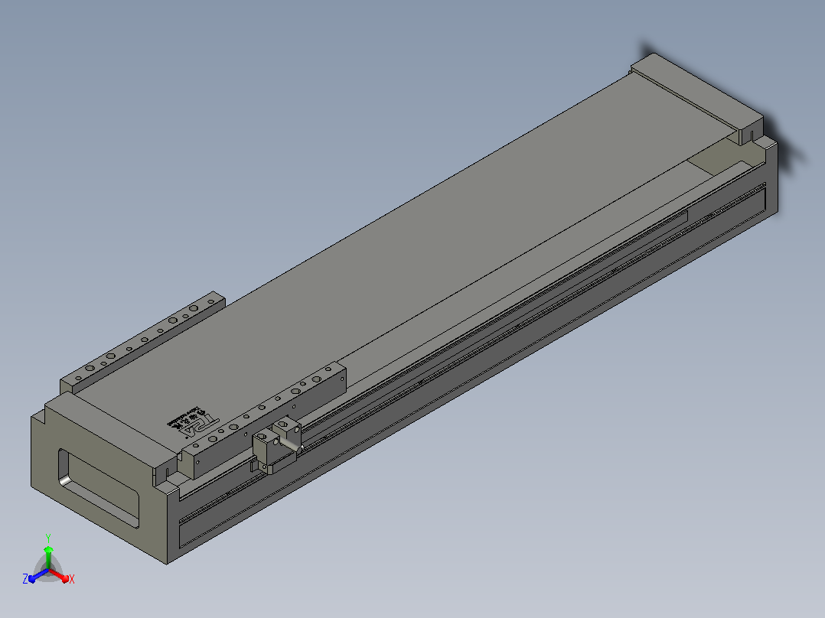Click the green Y axis arrow of the triad

[48, 557]
